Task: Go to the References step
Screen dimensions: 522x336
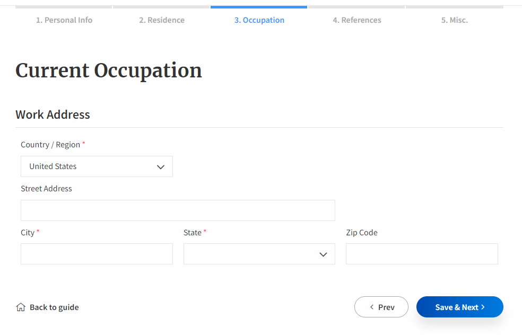Action: point(356,20)
